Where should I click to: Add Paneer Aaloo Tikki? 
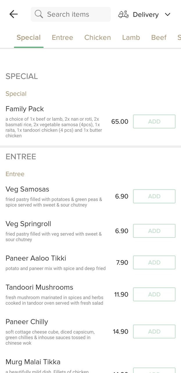(x=154, y=263)
